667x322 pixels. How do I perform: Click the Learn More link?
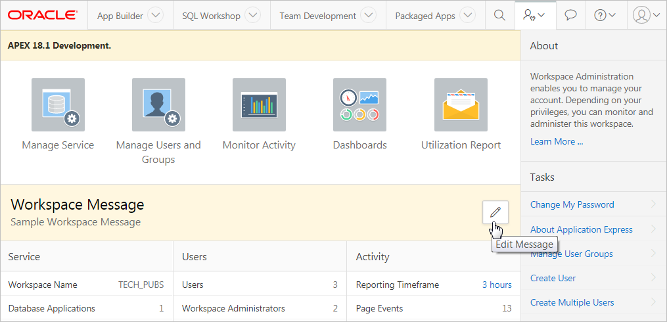pos(556,141)
